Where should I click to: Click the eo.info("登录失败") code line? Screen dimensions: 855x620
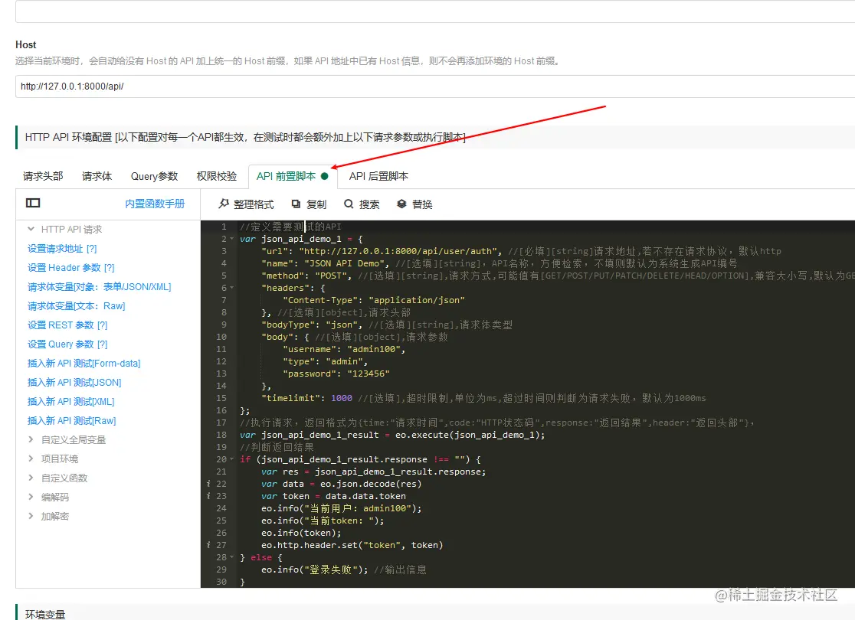coord(343,569)
